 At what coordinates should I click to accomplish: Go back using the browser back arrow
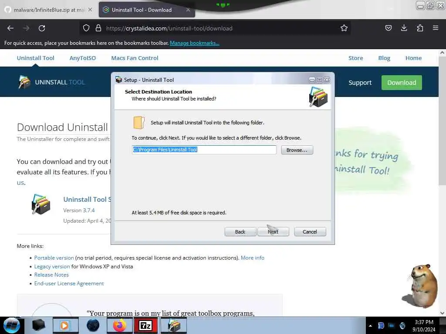point(10,28)
